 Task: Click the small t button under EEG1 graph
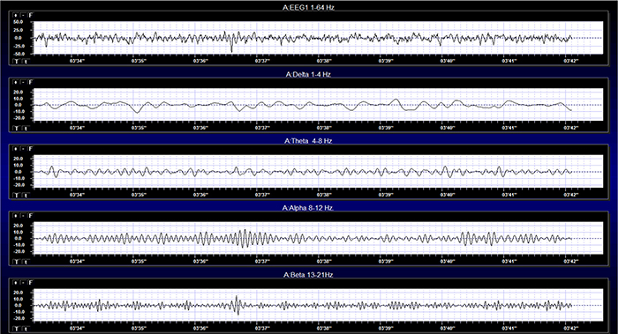point(26,62)
